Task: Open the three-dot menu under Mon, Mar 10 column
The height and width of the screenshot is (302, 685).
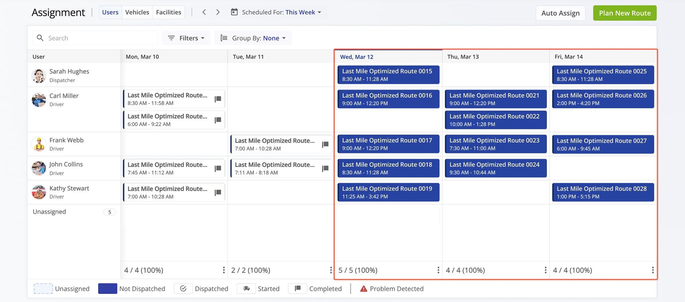Action: coord(223,270)
